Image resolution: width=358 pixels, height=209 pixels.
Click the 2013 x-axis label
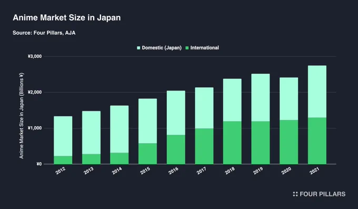point(88,171)
